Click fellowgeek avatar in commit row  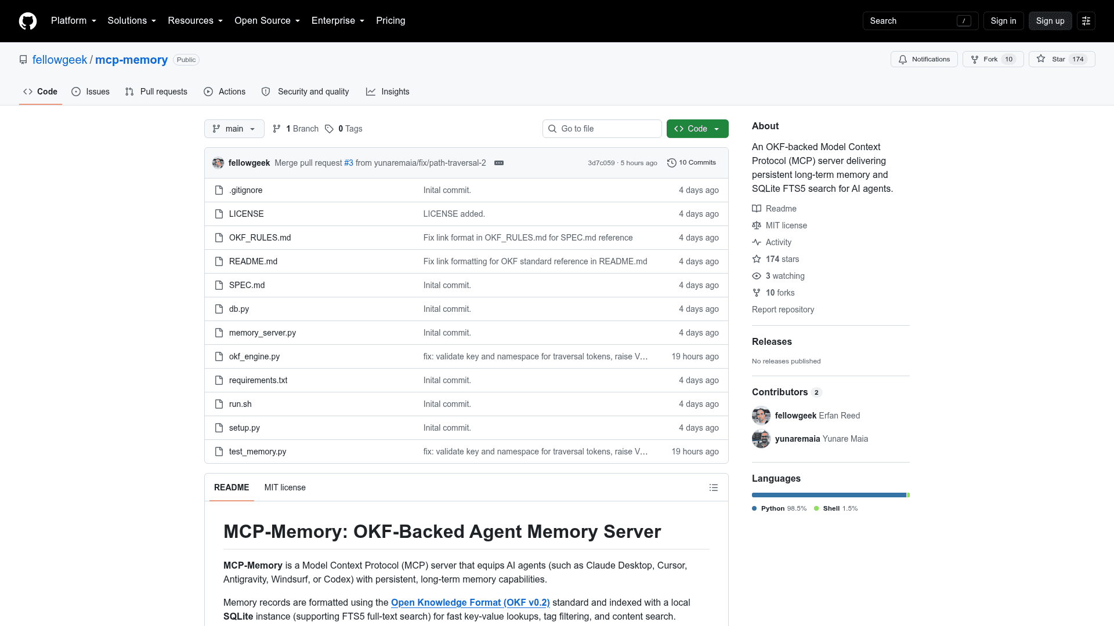click(218, 163)
